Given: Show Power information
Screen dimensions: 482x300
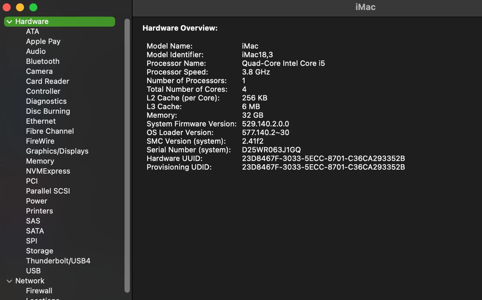Looking at the screenshot, I should 37,201.
